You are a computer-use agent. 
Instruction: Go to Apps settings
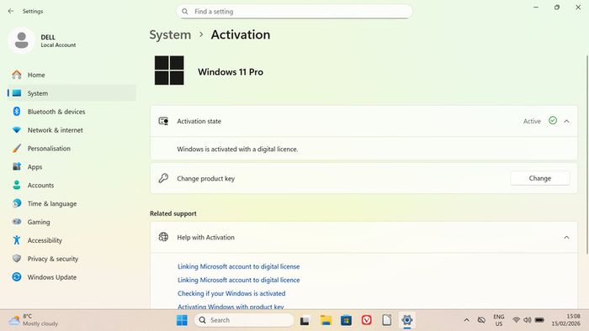tap(72, 167)
